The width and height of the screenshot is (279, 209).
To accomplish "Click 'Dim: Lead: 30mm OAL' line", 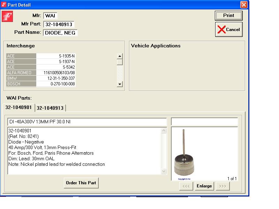I will pos(31,159).
